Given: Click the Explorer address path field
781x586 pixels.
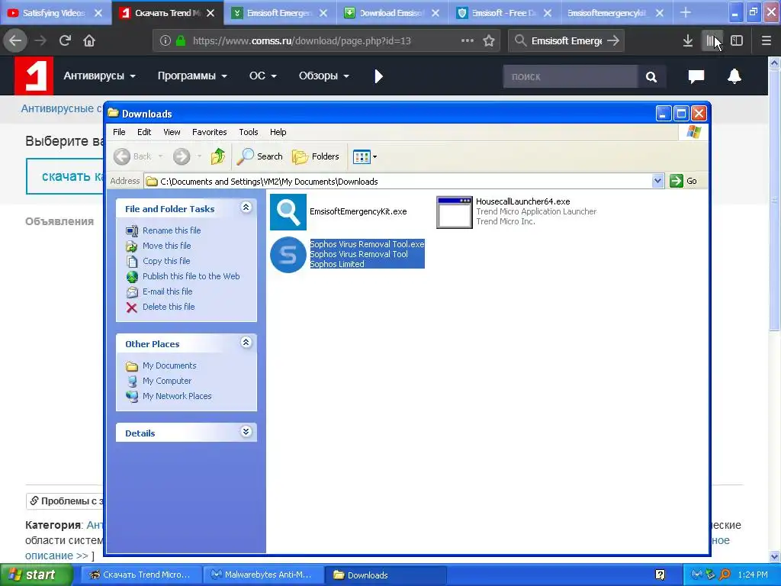Looking at the screenshot, I should tap(404, 181).
